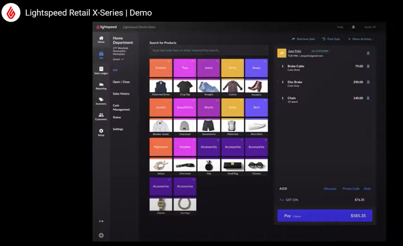The height and width of the screenshot is (246, 403).
Task: Open the Reporting section
Action: [x=101, y=86]
